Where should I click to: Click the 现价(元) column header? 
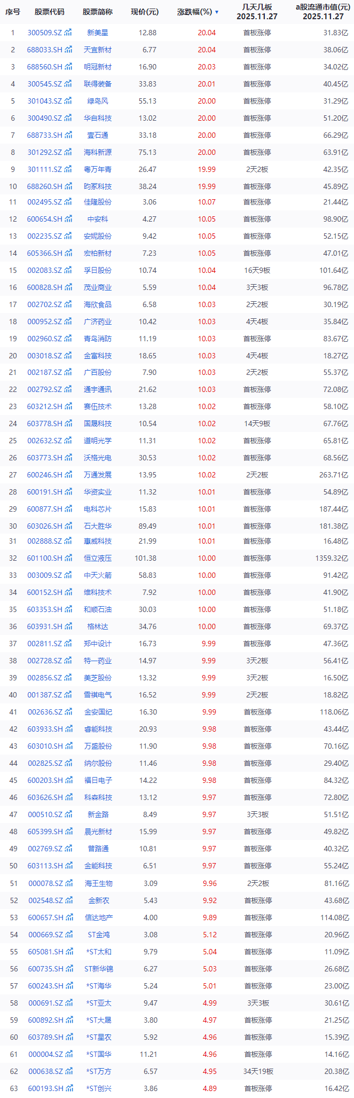coord(144,12)
